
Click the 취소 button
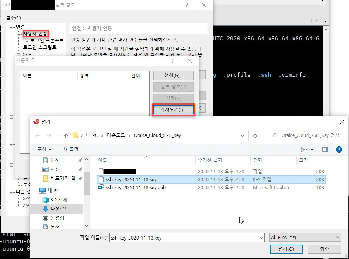tap(324, 249)
